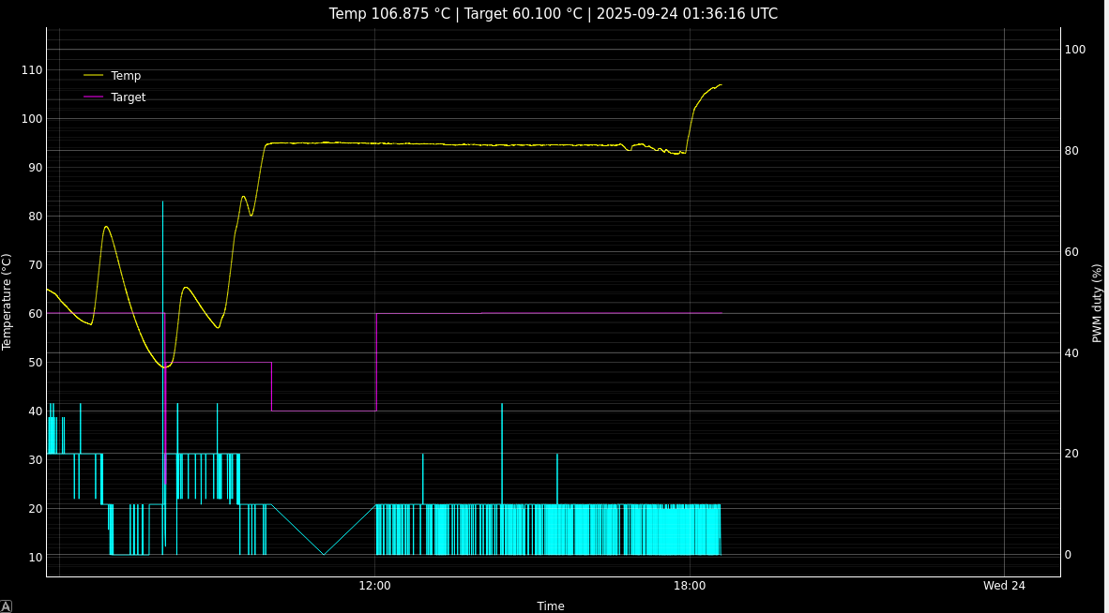Click the 100 PWM duty axis tick label
Screen dimensions: 1109x613
pos(1075,49)
